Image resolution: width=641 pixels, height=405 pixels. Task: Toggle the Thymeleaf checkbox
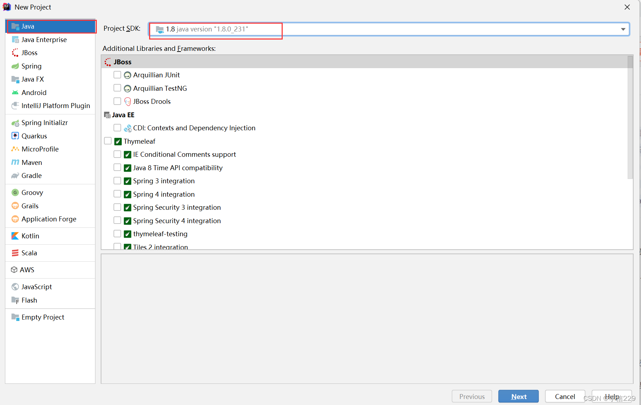108,141
